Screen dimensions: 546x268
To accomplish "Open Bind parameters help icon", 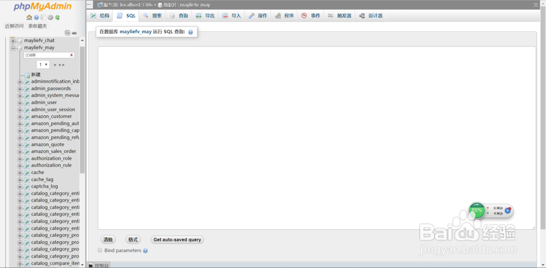I will point(146,251).
